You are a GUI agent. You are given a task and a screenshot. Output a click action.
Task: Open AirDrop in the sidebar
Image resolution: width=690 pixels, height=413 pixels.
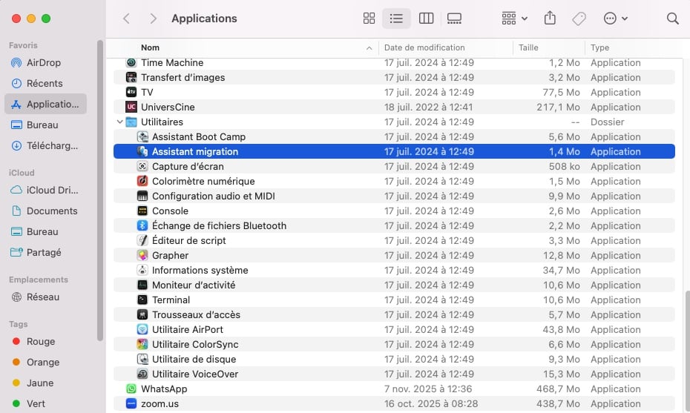[44, 63]
